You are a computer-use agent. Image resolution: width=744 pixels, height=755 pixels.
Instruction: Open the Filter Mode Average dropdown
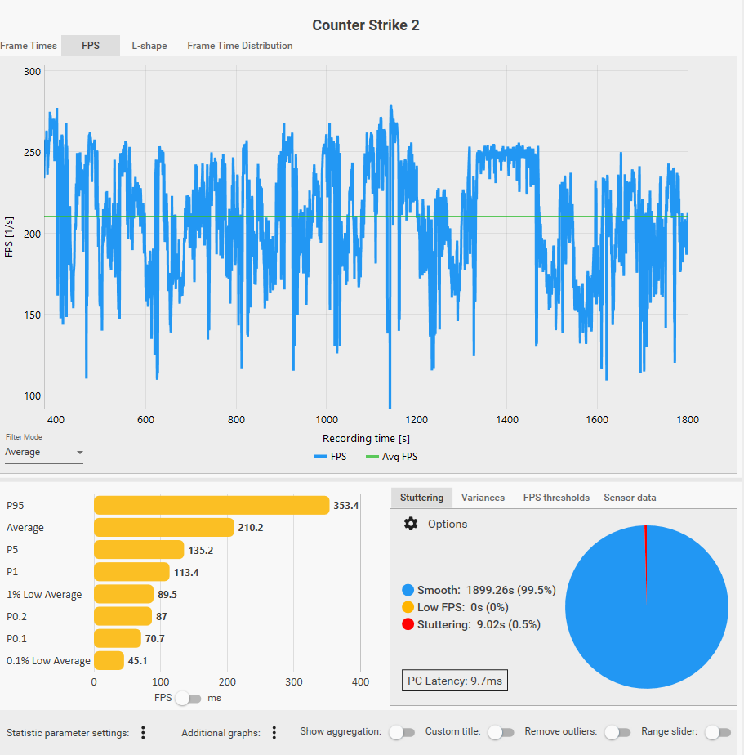pyautogui.click(x=44, y=452)
